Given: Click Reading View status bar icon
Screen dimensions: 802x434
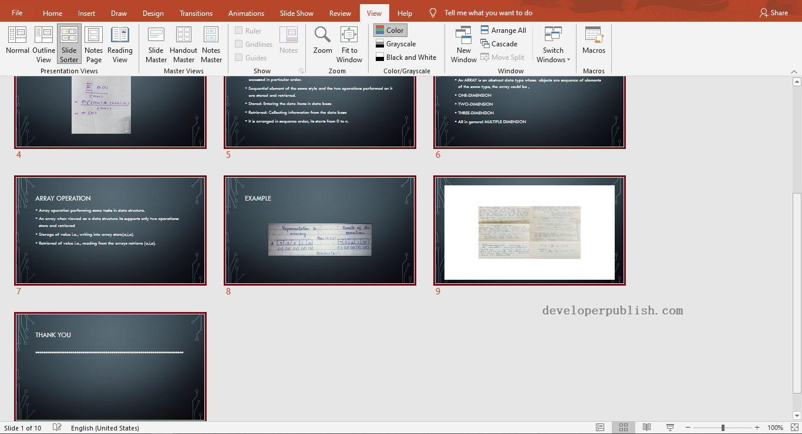Looking at the screenshot, I should (646, 428).
